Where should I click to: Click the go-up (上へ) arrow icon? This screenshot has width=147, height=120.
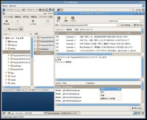point(33,21)
